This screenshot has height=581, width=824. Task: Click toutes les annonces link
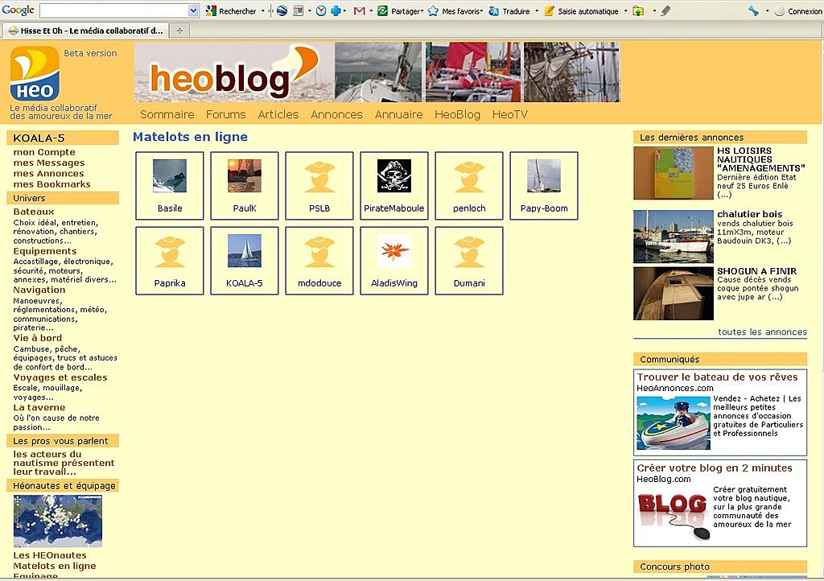pos(762,332)
